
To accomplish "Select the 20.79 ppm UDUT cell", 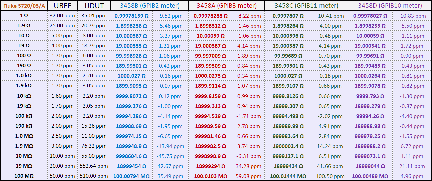I will [94, 26].
